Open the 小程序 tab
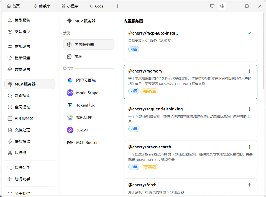This screenshot has width=266, height=197. [x=70, y=6]
